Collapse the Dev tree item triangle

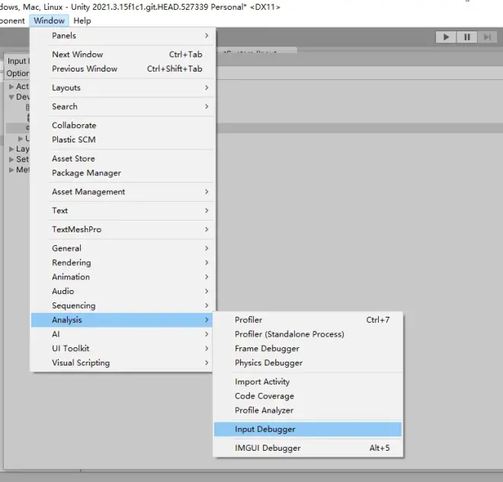[11, 97]
